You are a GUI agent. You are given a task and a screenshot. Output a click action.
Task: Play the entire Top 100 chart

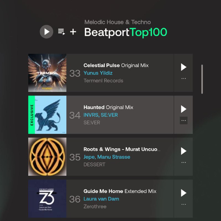(46, 32)
